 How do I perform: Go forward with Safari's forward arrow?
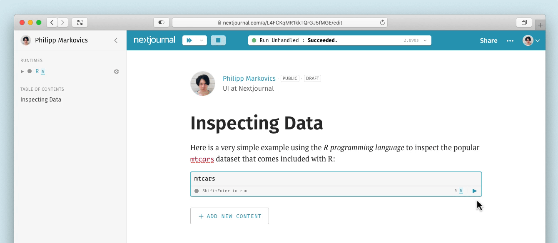63,22
